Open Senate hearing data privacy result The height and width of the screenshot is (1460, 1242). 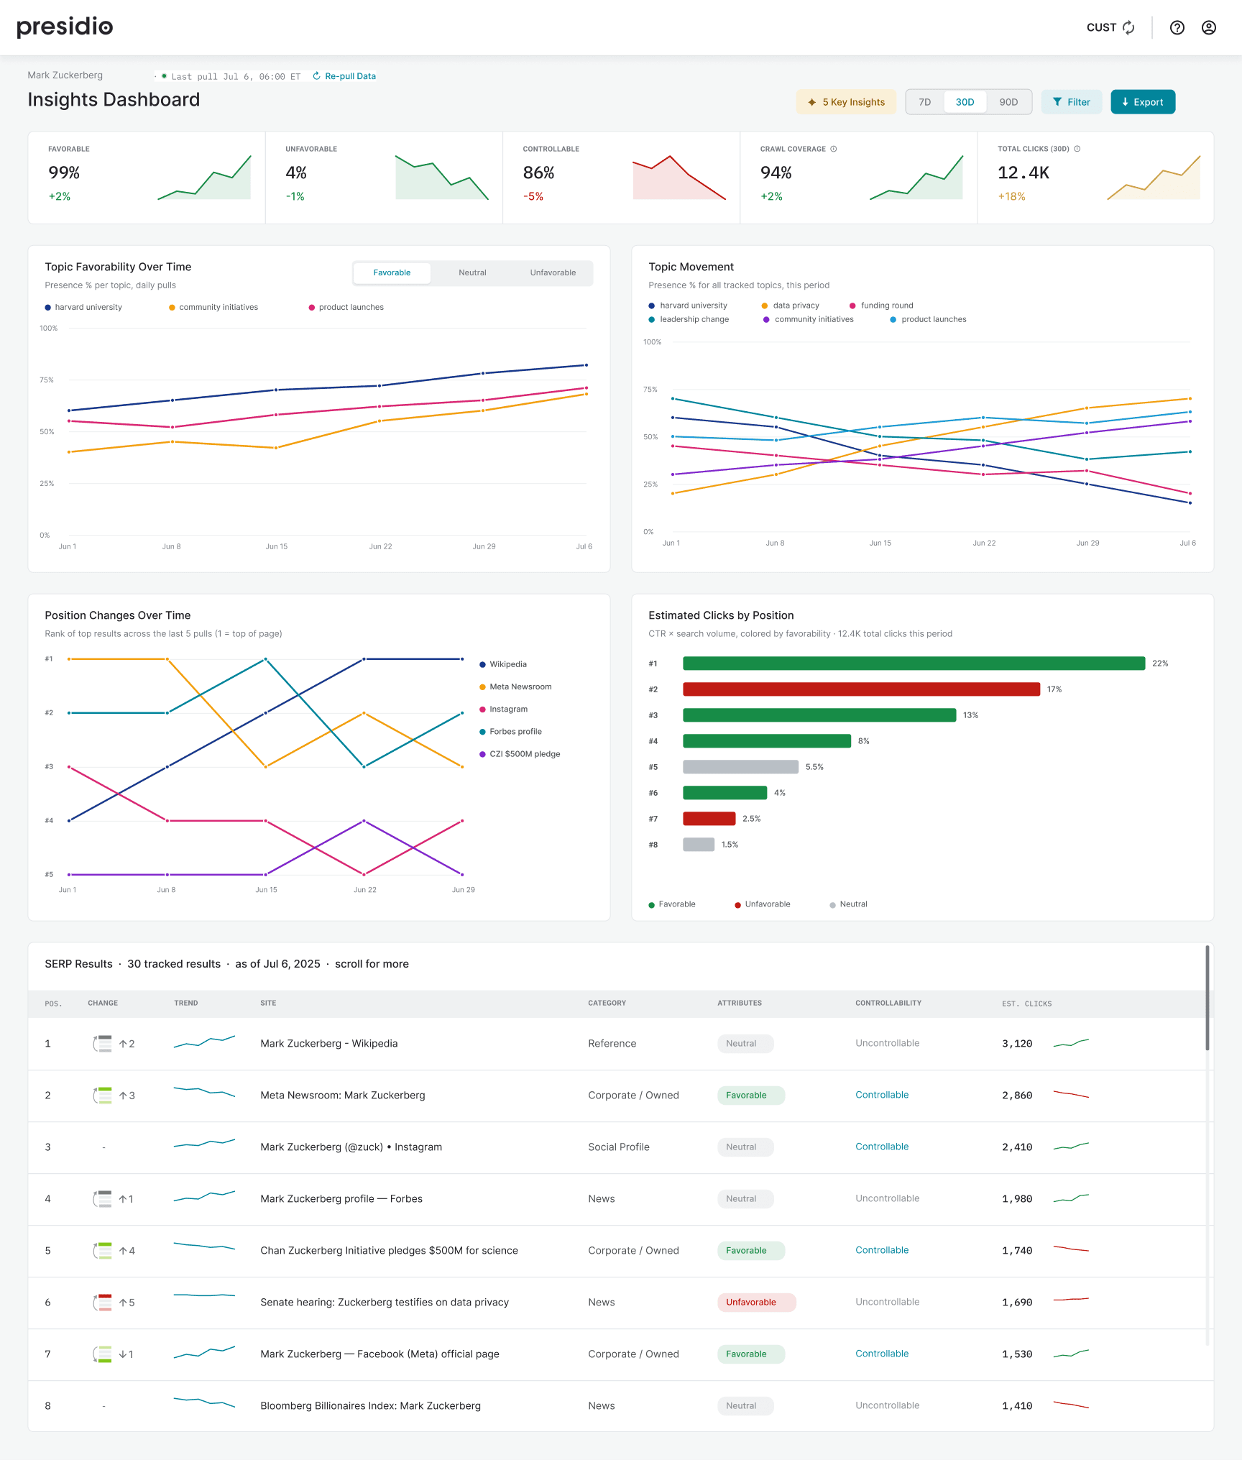[384, 1303]
